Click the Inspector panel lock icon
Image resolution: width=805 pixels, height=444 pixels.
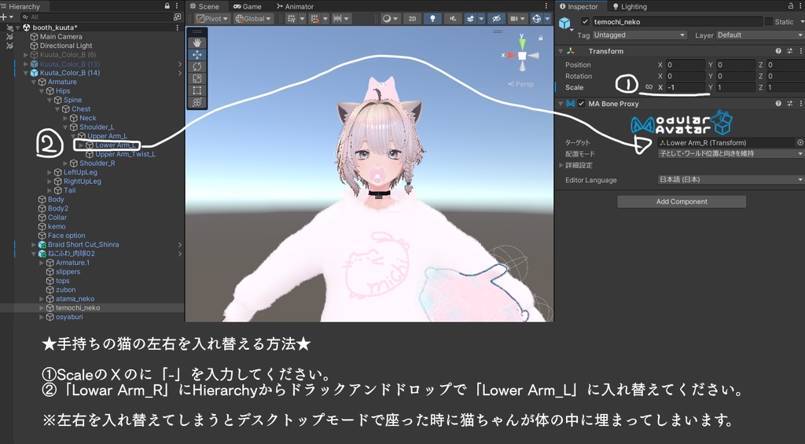pyautogui.click(x=791, y=6)
